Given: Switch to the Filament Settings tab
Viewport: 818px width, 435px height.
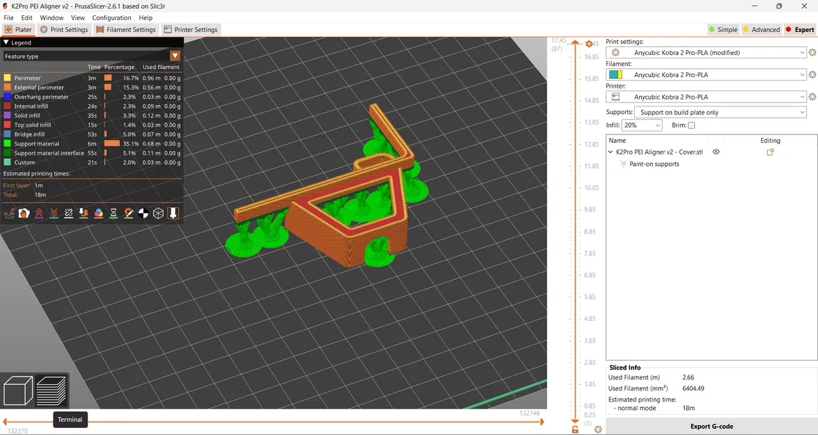Looking at the screenshot, I should pos(126,29).
